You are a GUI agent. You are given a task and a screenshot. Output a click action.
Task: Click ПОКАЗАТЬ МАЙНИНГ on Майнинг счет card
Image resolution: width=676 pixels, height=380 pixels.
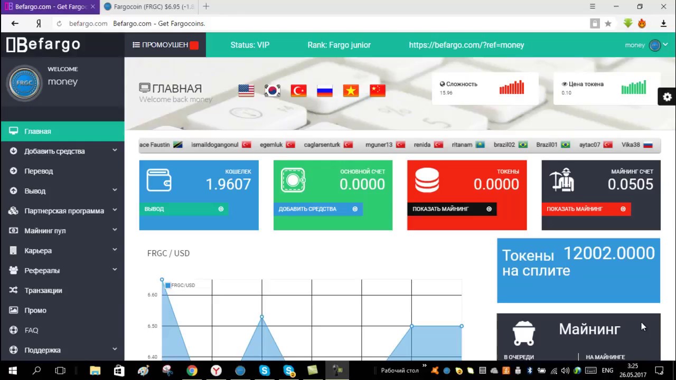click(x=586, y=209)
